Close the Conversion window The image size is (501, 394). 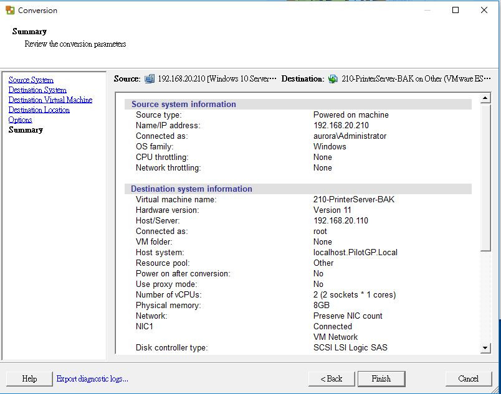point(484,10)
